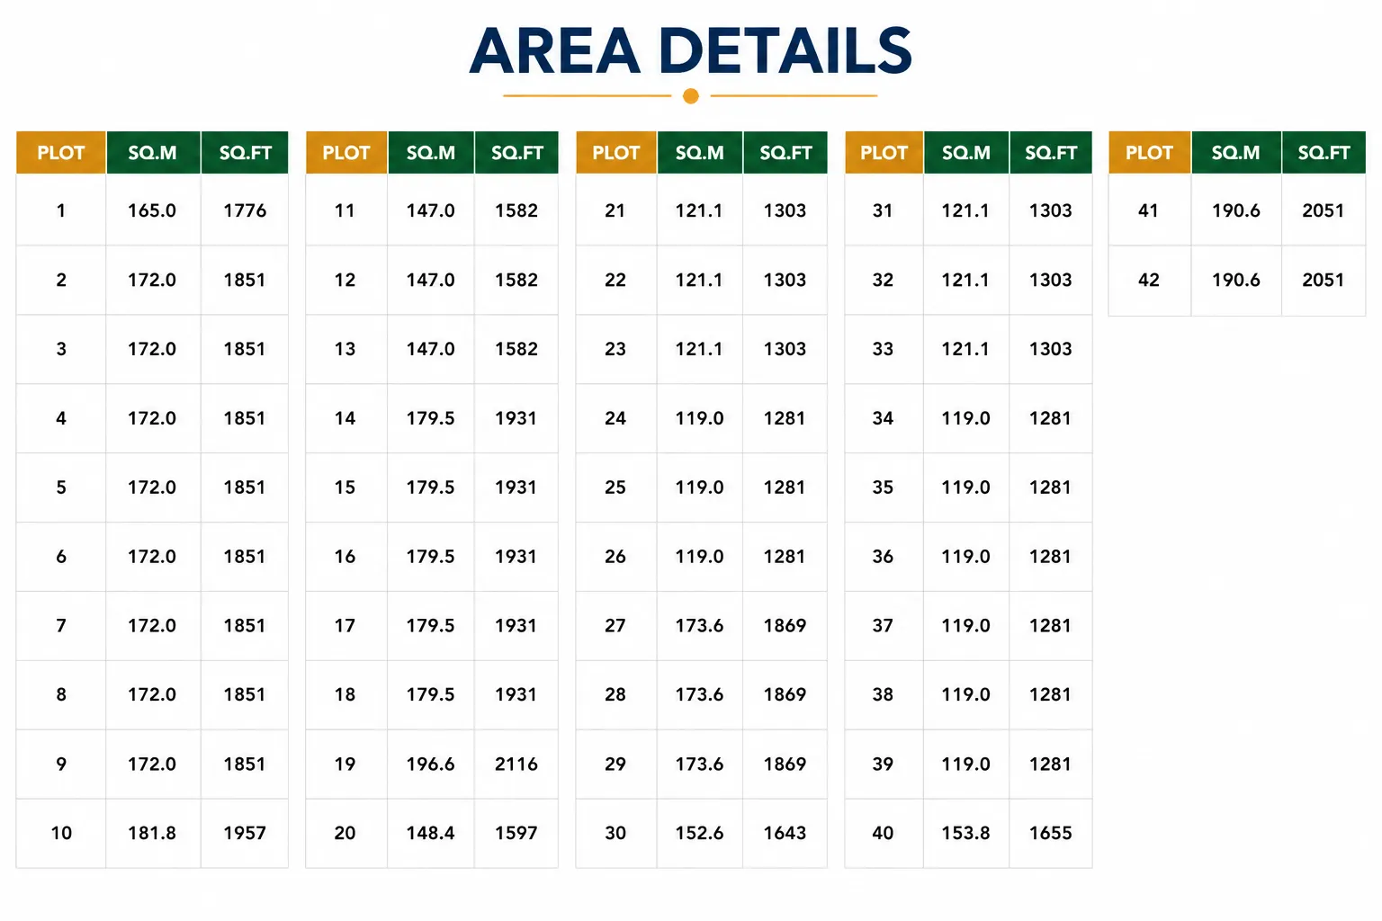
Task: Select the 119.0 value in plot 25 row
Action: (x=699, y=487)
